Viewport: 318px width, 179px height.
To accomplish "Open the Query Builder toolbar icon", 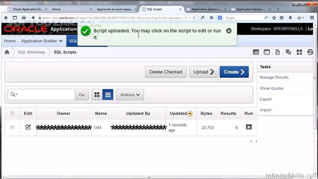I will pos(288,52).
